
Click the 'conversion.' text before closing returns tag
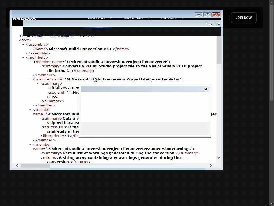pos(59,162)
